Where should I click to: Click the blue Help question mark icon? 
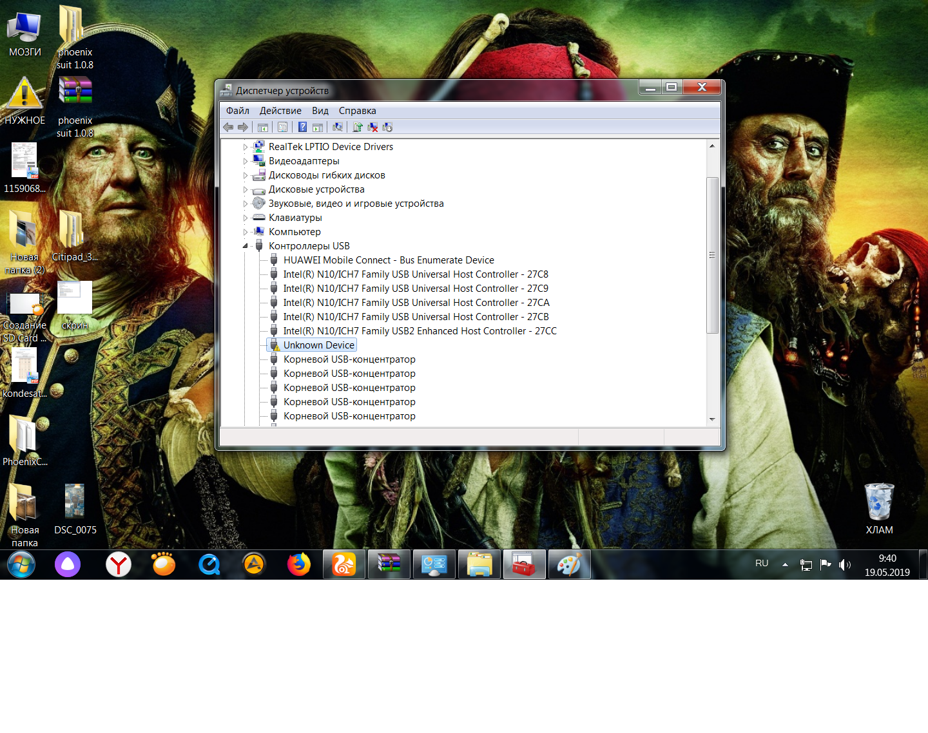(302, 127)
